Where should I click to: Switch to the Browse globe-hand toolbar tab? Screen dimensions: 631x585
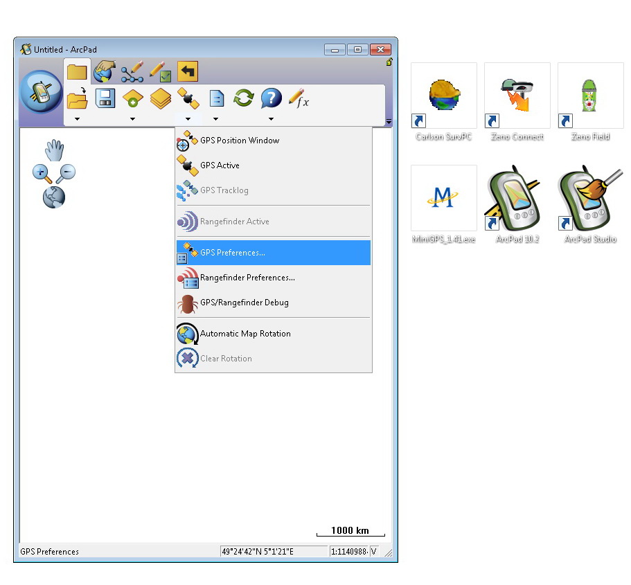click(105, 71)
